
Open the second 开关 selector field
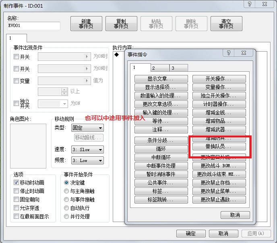[x=64, y=69]
